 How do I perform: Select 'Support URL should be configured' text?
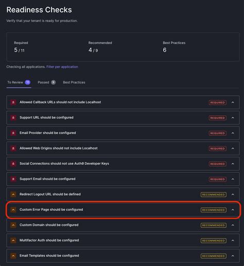[x=46, y=117]
